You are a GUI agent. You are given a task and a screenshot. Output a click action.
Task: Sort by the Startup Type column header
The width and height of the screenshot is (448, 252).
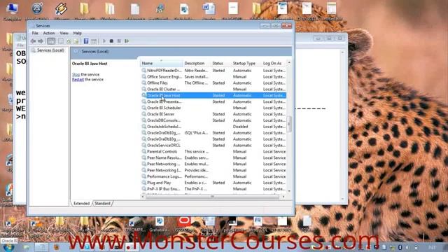(x=246, y=63)
